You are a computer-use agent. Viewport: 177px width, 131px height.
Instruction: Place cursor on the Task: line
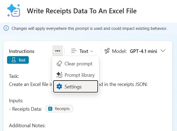tap(14, 77)
